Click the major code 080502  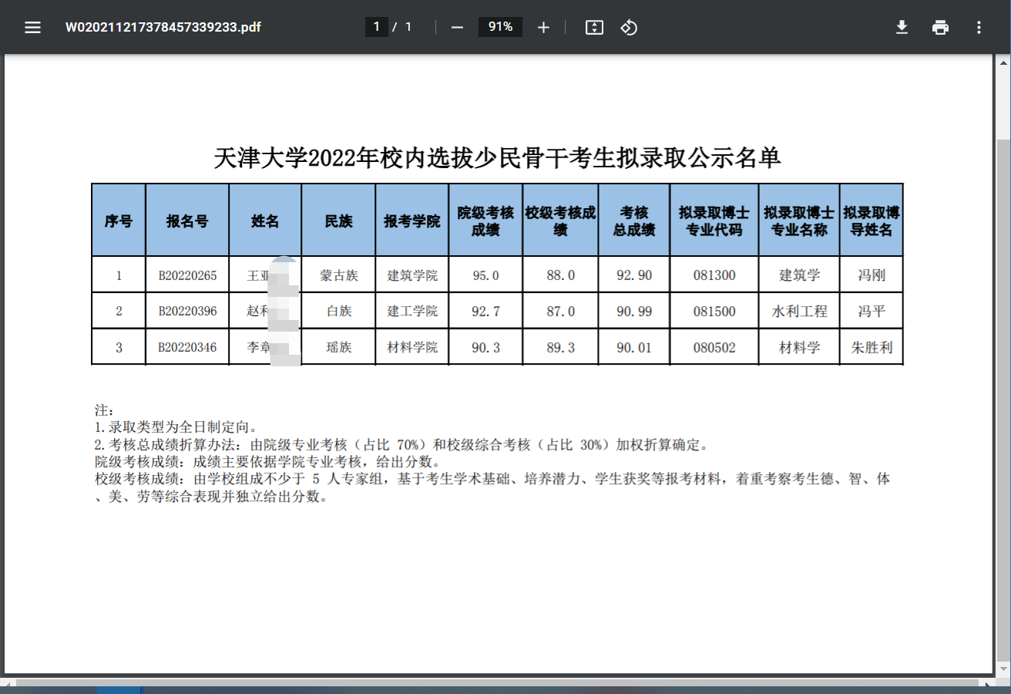click(x=714, y=348)
